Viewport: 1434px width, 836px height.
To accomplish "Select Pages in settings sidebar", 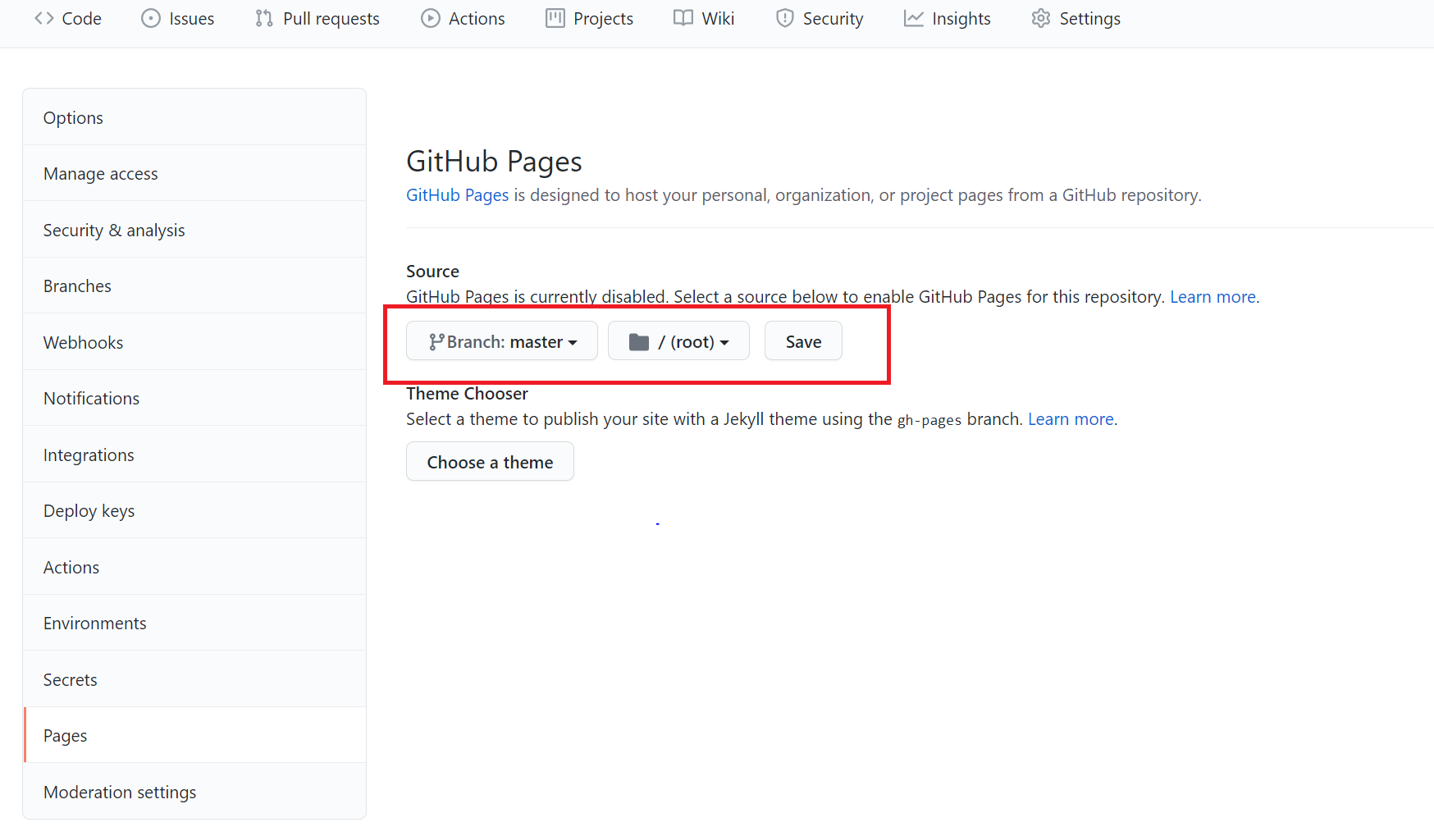I will pyautogui.click(x=194, y=735).
